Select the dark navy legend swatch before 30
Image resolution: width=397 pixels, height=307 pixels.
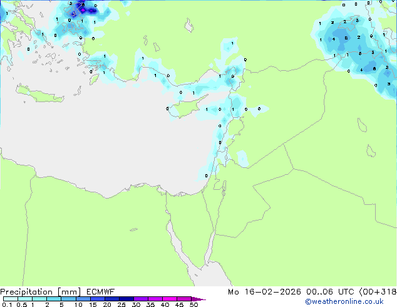point(126,299)
